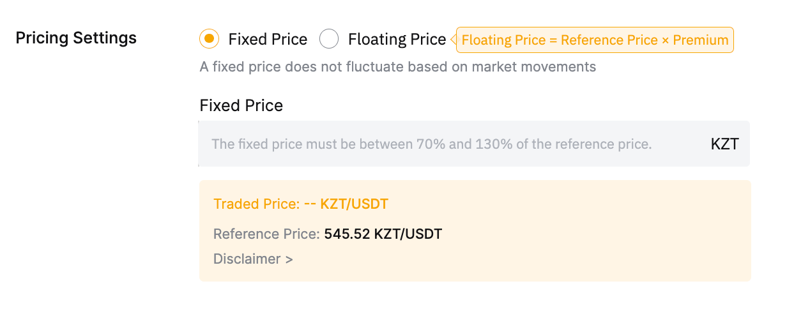787x309 pixels.
Task: Click the "Traded Price:" orange label
Action: point(256,204)
